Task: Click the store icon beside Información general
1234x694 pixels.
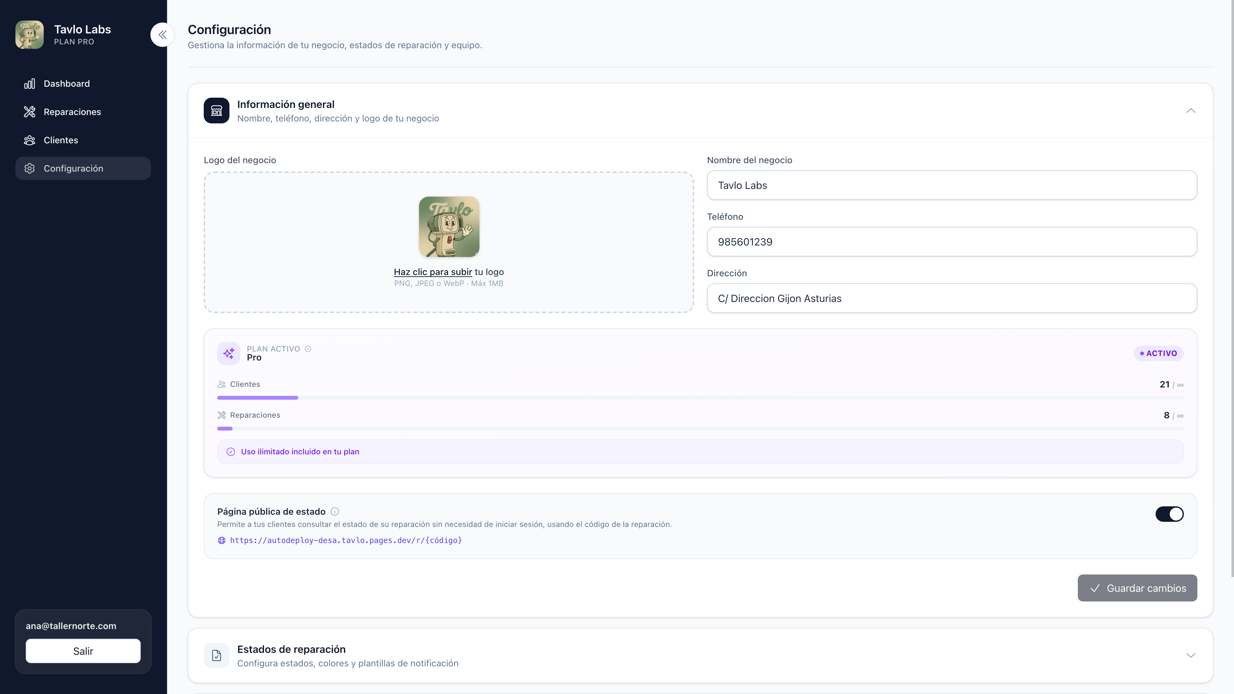Action: tap(217, 111)
